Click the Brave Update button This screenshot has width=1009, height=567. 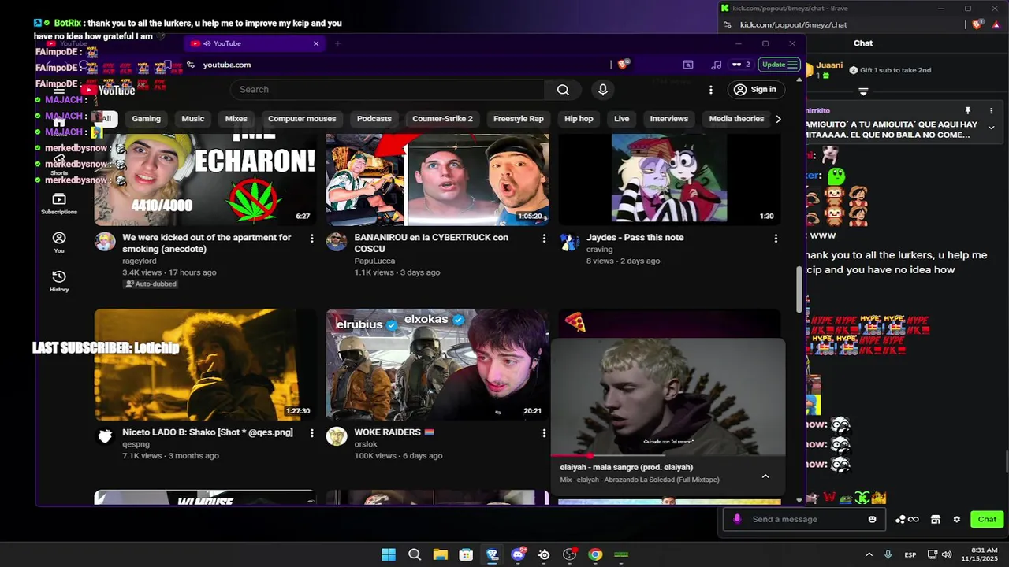coord(780,65)
